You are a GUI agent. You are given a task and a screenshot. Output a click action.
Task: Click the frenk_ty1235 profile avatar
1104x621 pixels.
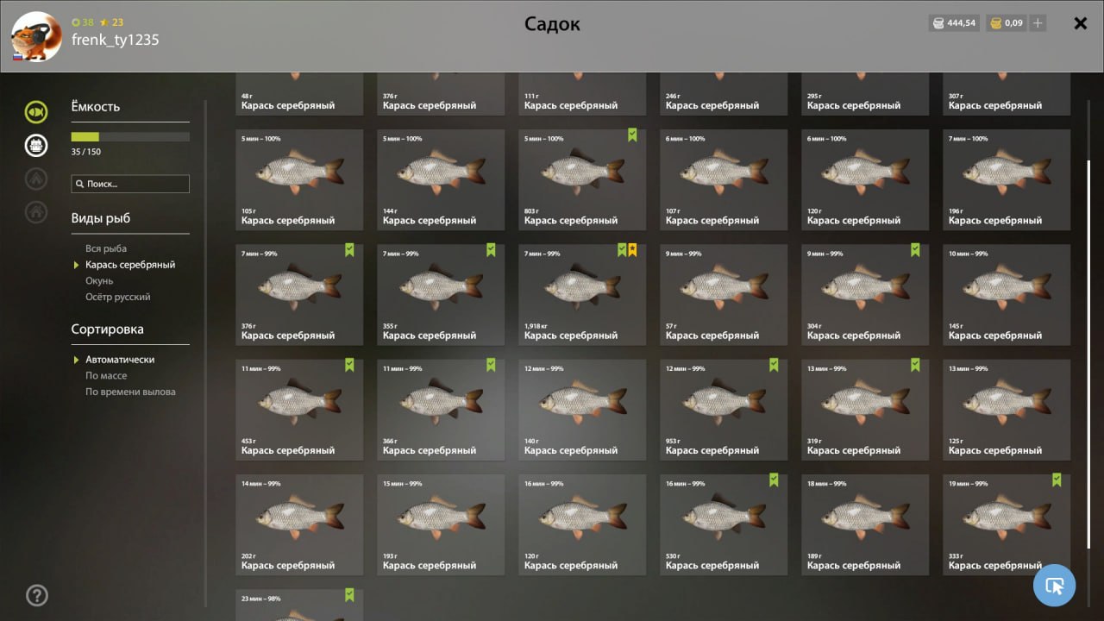[x=36, y=37]
